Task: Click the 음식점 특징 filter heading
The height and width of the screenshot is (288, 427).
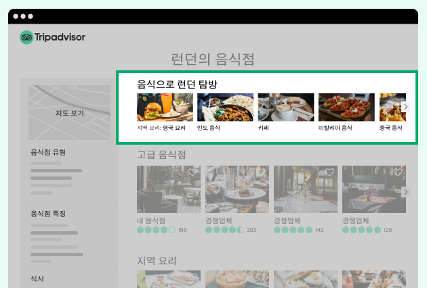Action: click(48, 213)
